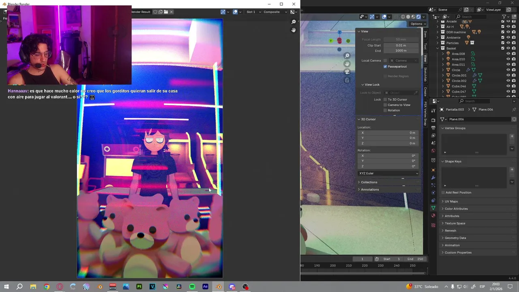Open the Particles properties tab
The image size is (519, 292).
coord(433,185)
